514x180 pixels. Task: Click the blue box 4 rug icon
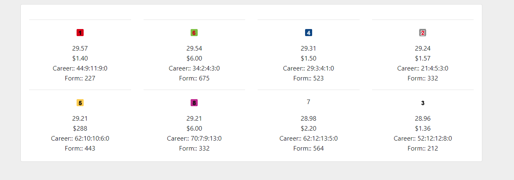point(308,32)
